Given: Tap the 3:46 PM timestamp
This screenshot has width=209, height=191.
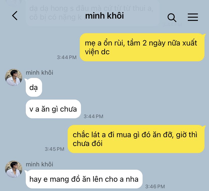Looking at the screenshot, I should pyautogui.click(x=155, y=186).
